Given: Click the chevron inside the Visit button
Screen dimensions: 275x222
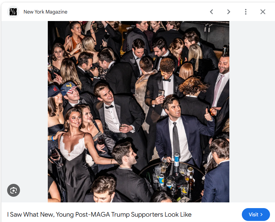Looking at the screenshot, I should point(261,215).
